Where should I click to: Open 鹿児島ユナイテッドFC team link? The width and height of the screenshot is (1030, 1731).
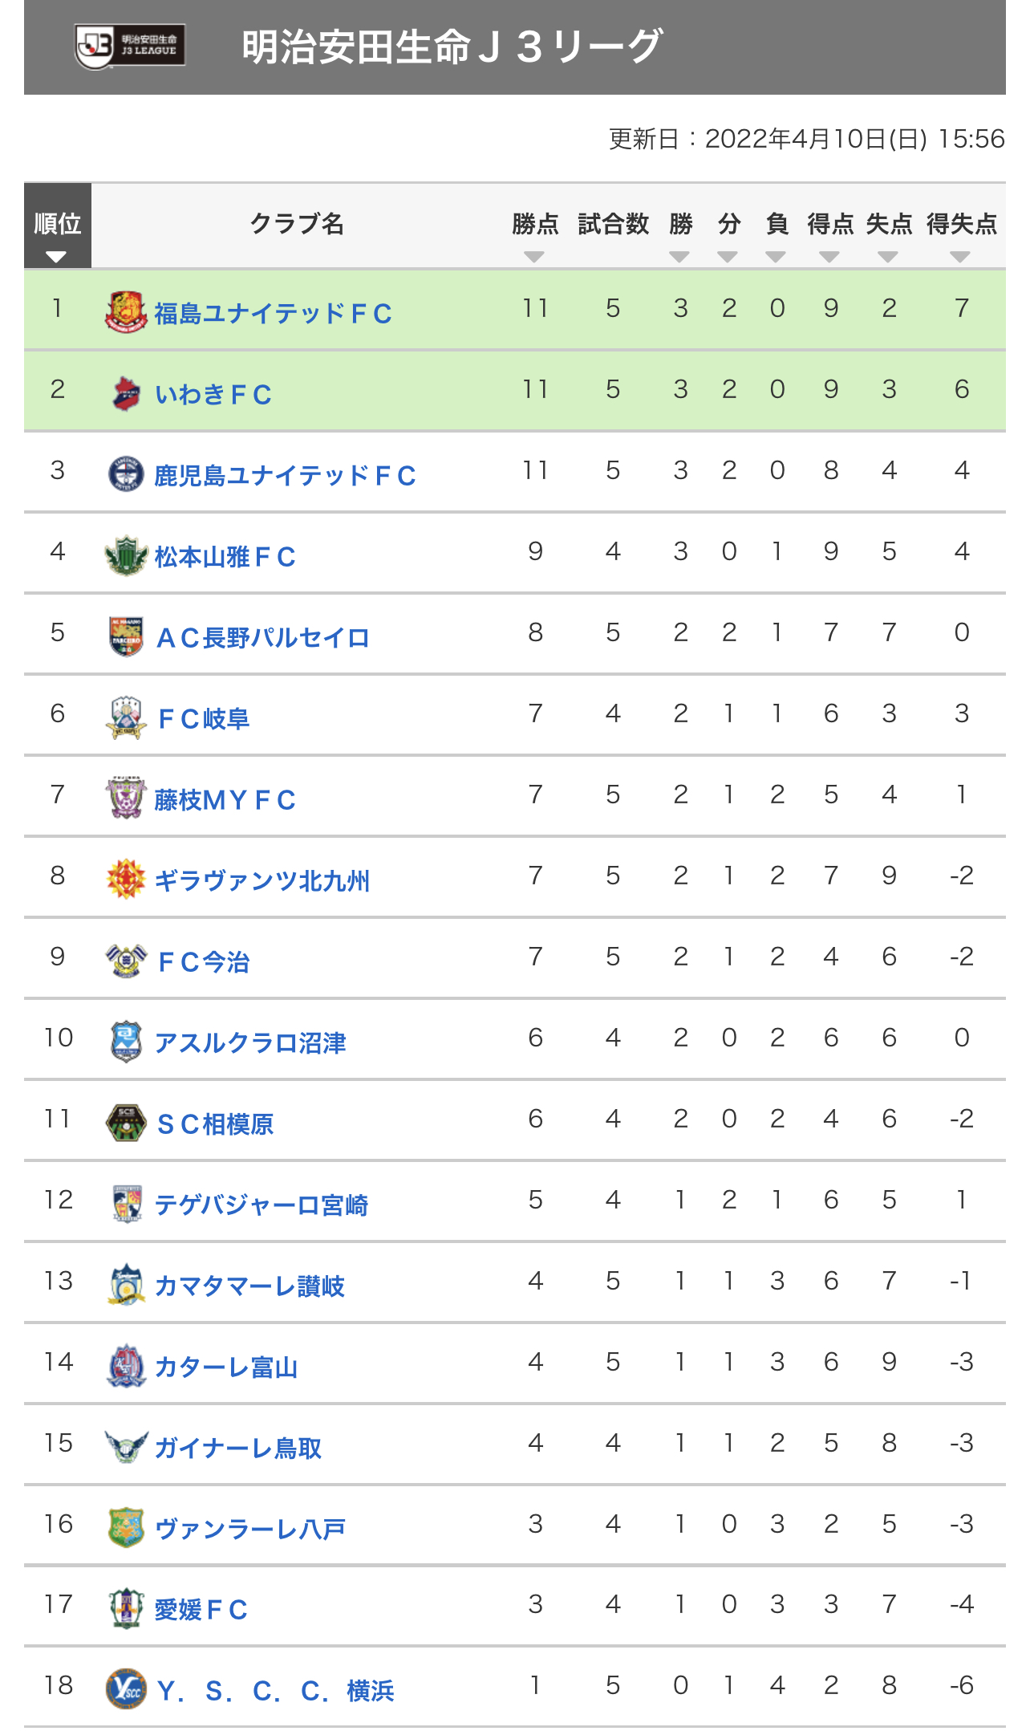[x=285, y=476]
